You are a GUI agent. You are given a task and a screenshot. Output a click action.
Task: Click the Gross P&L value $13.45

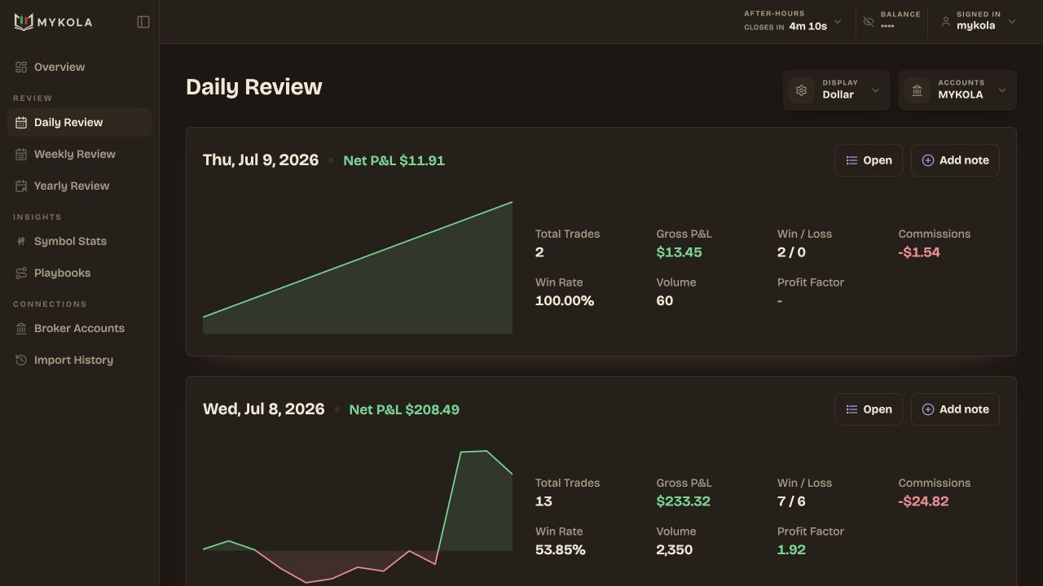(x=679, y=252)
